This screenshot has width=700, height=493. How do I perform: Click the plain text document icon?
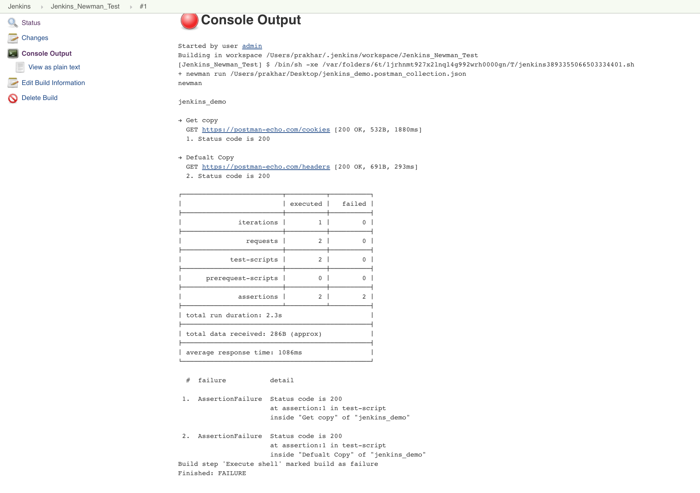(20, 67)
